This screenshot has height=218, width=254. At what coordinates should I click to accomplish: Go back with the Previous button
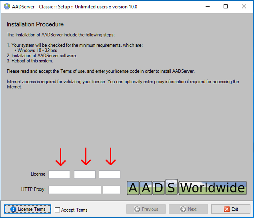tap(146, 209)
